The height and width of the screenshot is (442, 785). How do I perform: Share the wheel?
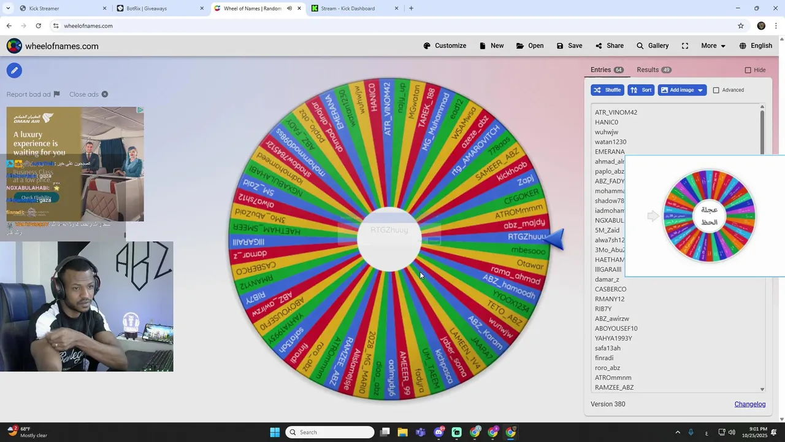click(609, 45)
